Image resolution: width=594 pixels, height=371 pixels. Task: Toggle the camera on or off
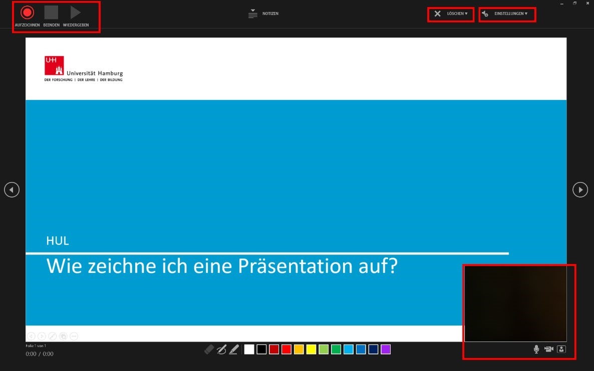pyautogui.click(x=548, y=349)
